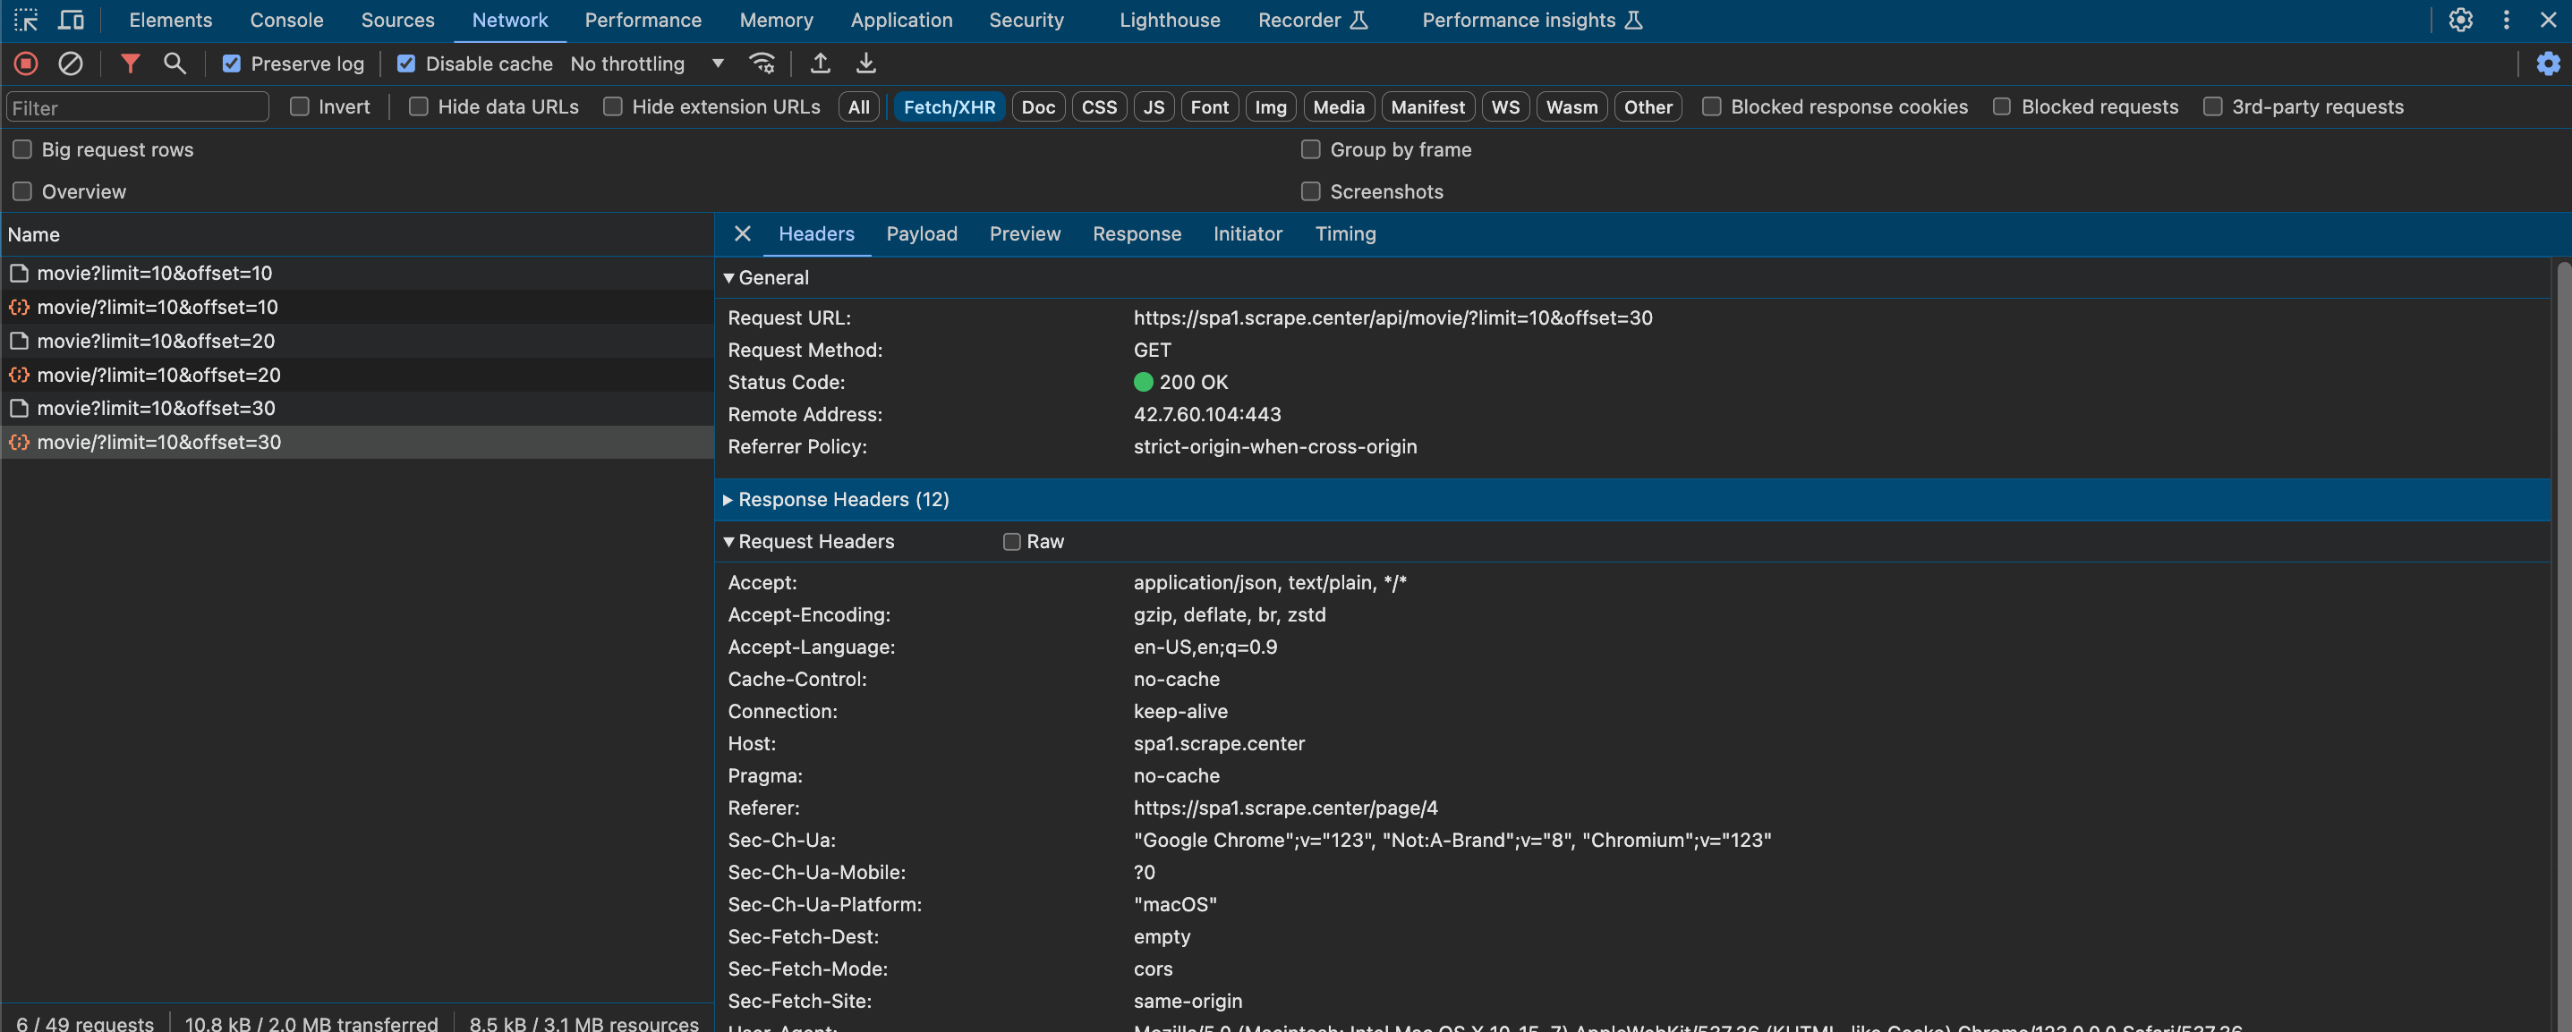Import HAR file upload icon
Image resolution: width=2572 pixels, height=1032 pixels.
(820, 63)
